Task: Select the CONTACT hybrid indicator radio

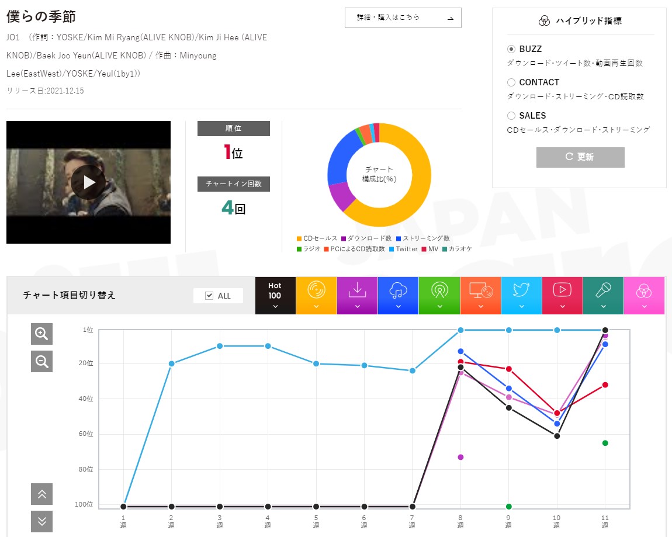Action: point(511,82)
